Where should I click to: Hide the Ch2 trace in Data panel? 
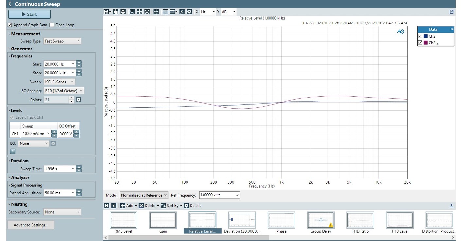pos(420,36)
